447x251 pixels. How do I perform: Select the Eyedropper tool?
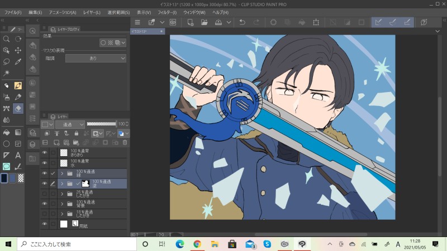(18, 62)
